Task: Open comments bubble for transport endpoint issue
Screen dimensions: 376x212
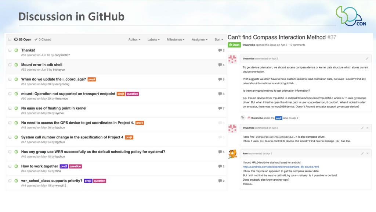Action: 221,94
